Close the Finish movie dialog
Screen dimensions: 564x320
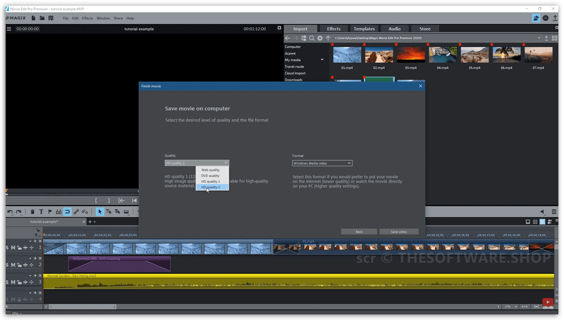pos(421,86)
